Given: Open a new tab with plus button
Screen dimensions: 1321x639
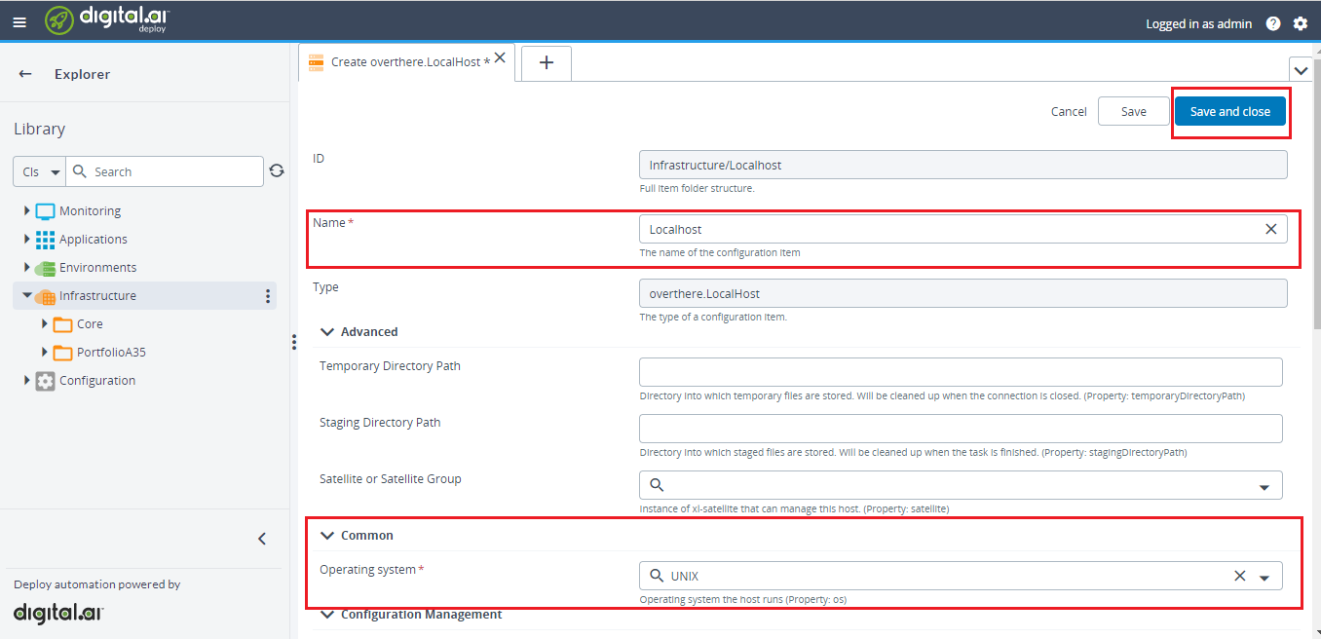Looking at the screenshot, I should [547, 62].
